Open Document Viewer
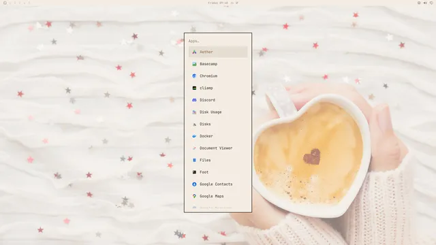This screenshot has height=245, width=436. tap(218, 148)
